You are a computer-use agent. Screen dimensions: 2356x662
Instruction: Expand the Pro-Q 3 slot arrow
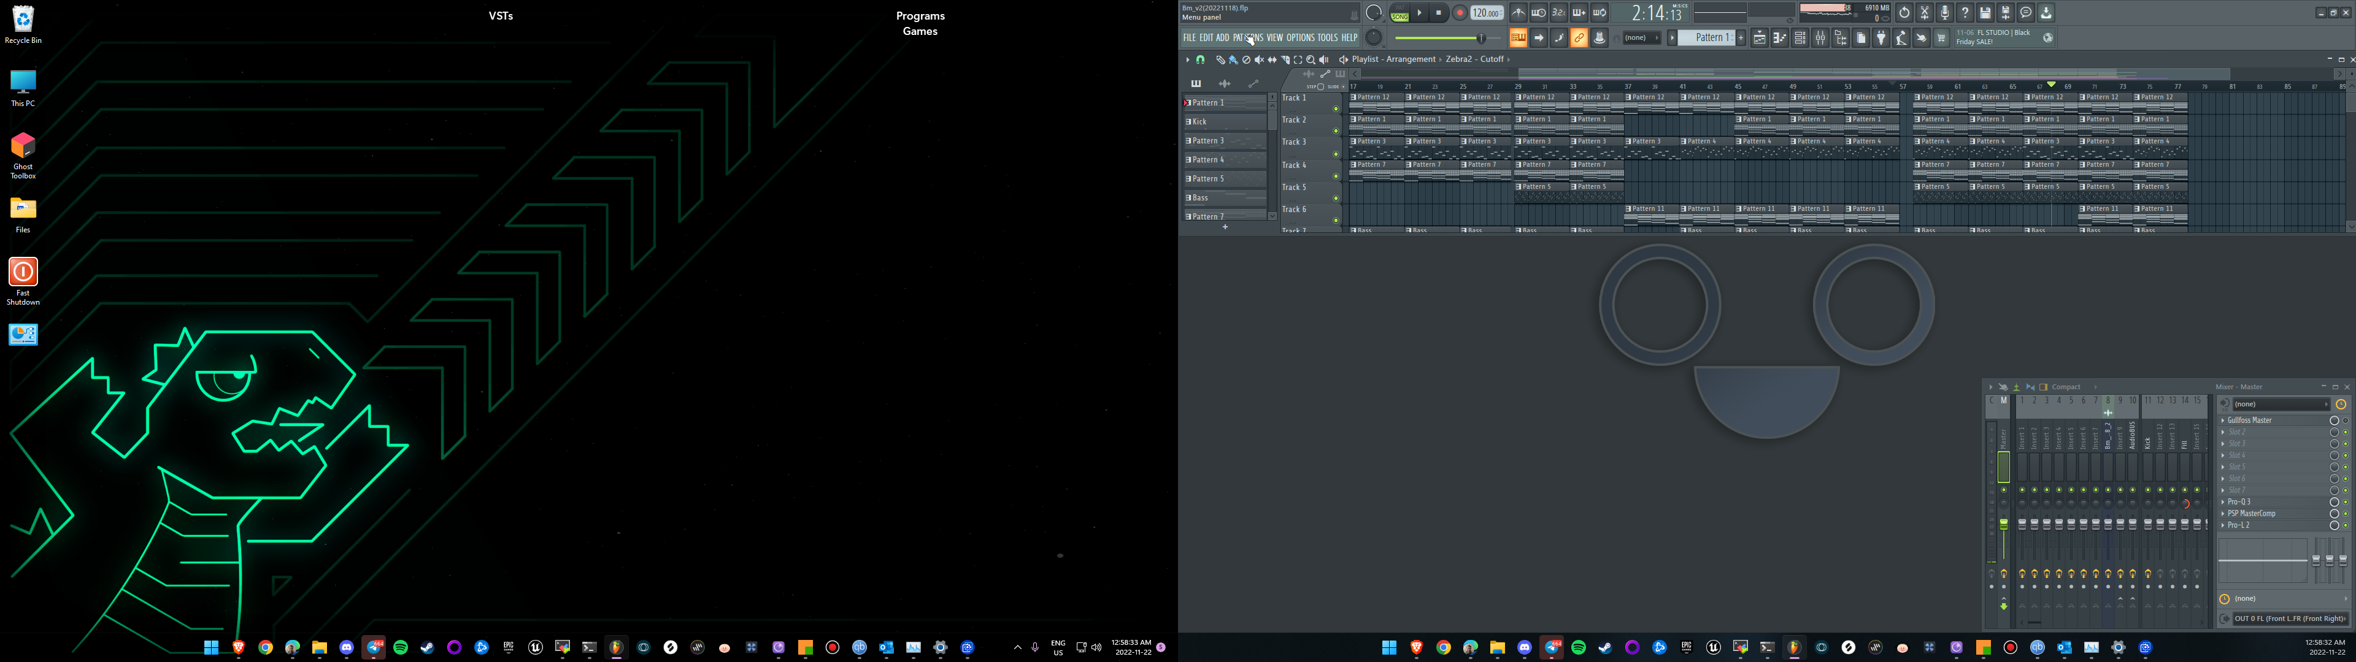[2222, 502]
